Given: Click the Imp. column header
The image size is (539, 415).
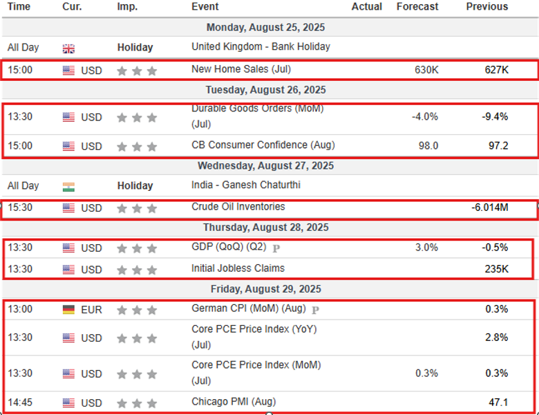Looking at the screenshot, I should point(127,6).
